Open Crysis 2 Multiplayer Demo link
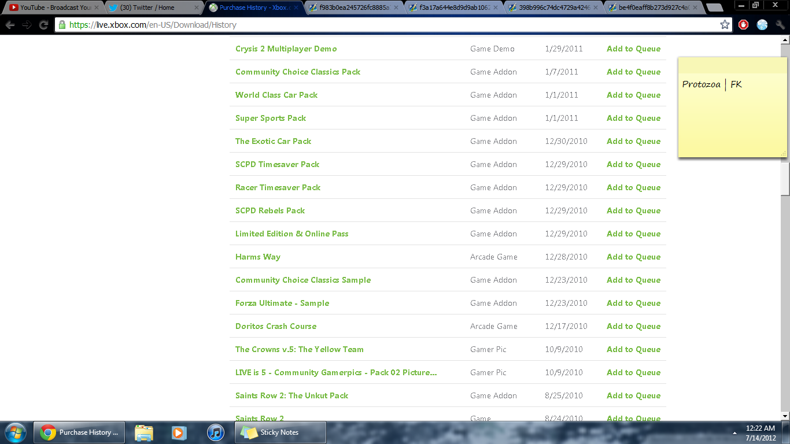The height and width of the screenshot is (444, 790). pyautogui.click(x=286, y=49)
